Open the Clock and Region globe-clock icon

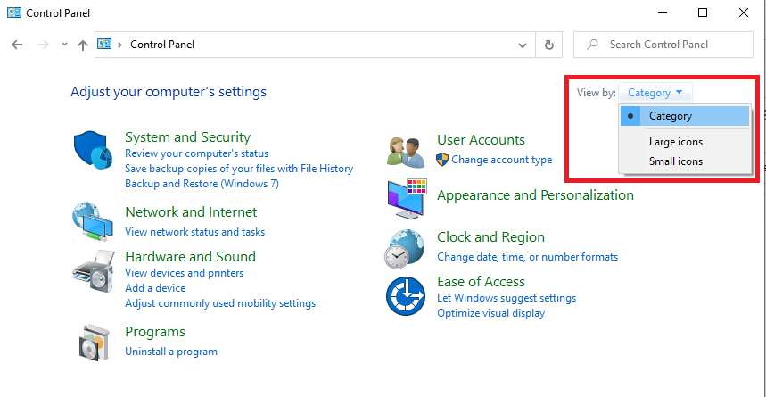tap(405, 249)
